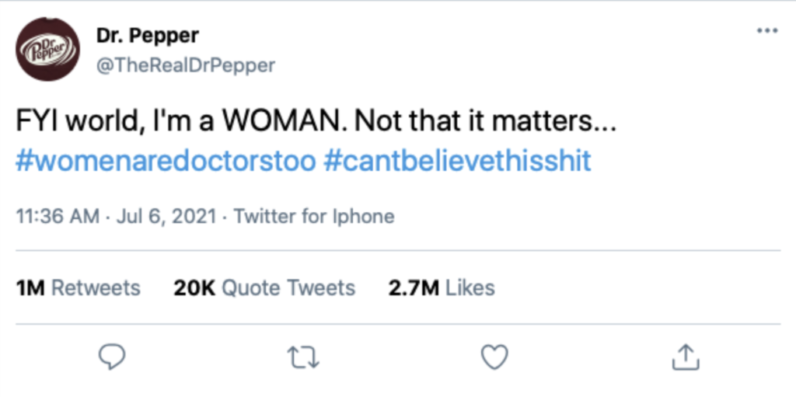Viewport: 796px width, 397px height.
Task: Click the Jul 6, 2021 date
Action: pyautogui.click(x=167, y=217)
